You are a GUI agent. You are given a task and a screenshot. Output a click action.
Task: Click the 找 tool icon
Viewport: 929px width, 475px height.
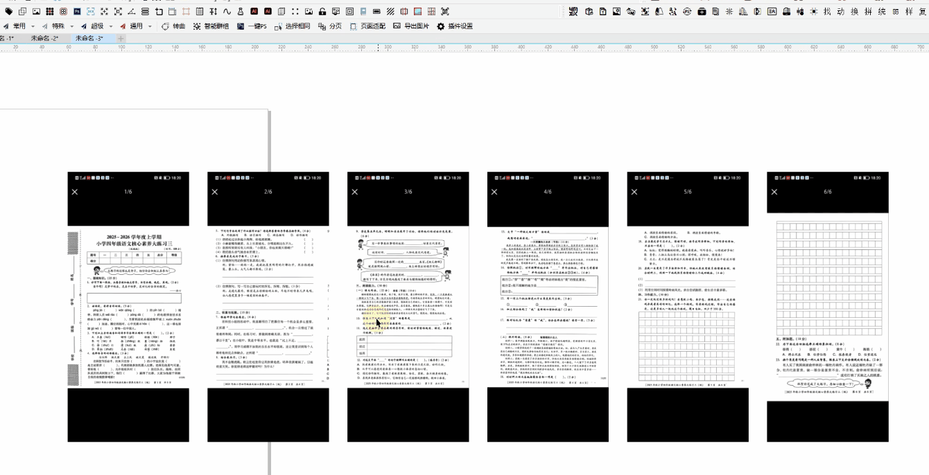click(x=827, y=12)
